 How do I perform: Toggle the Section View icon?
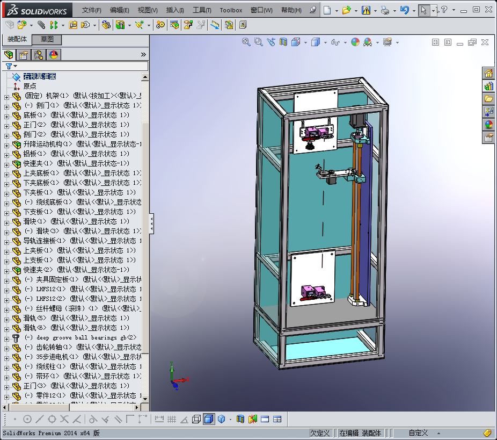pos(283,42)
